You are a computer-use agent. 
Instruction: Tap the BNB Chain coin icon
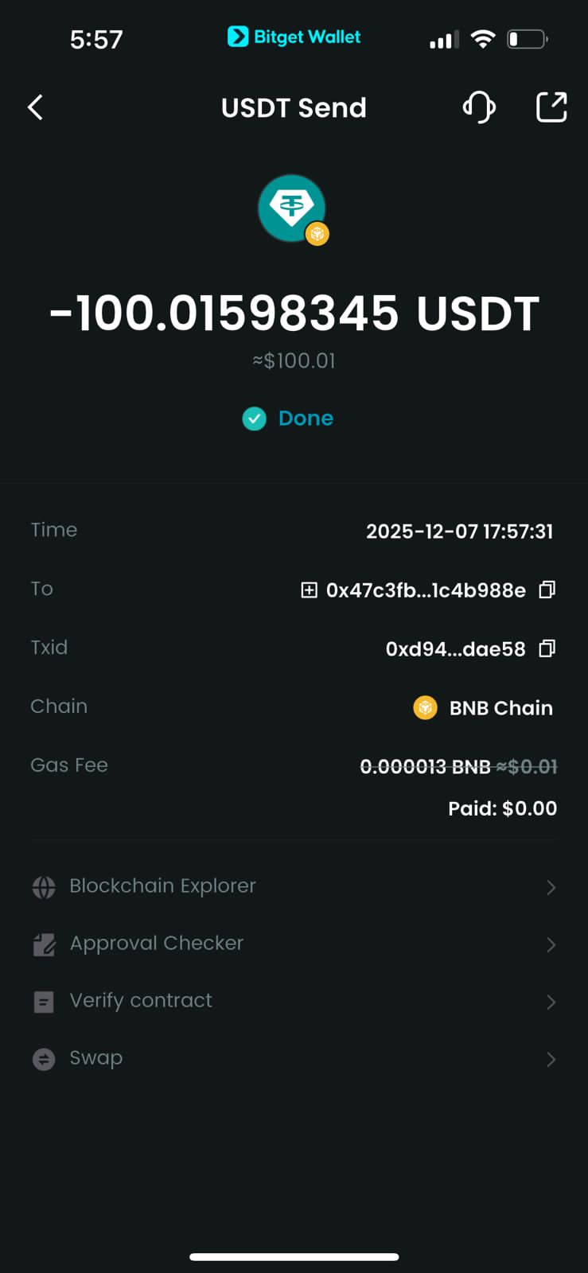click(426, 707)
